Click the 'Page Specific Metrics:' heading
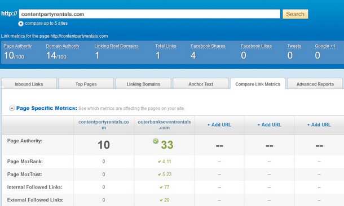Viewport: 344px width, 206px height. [47, 108]
